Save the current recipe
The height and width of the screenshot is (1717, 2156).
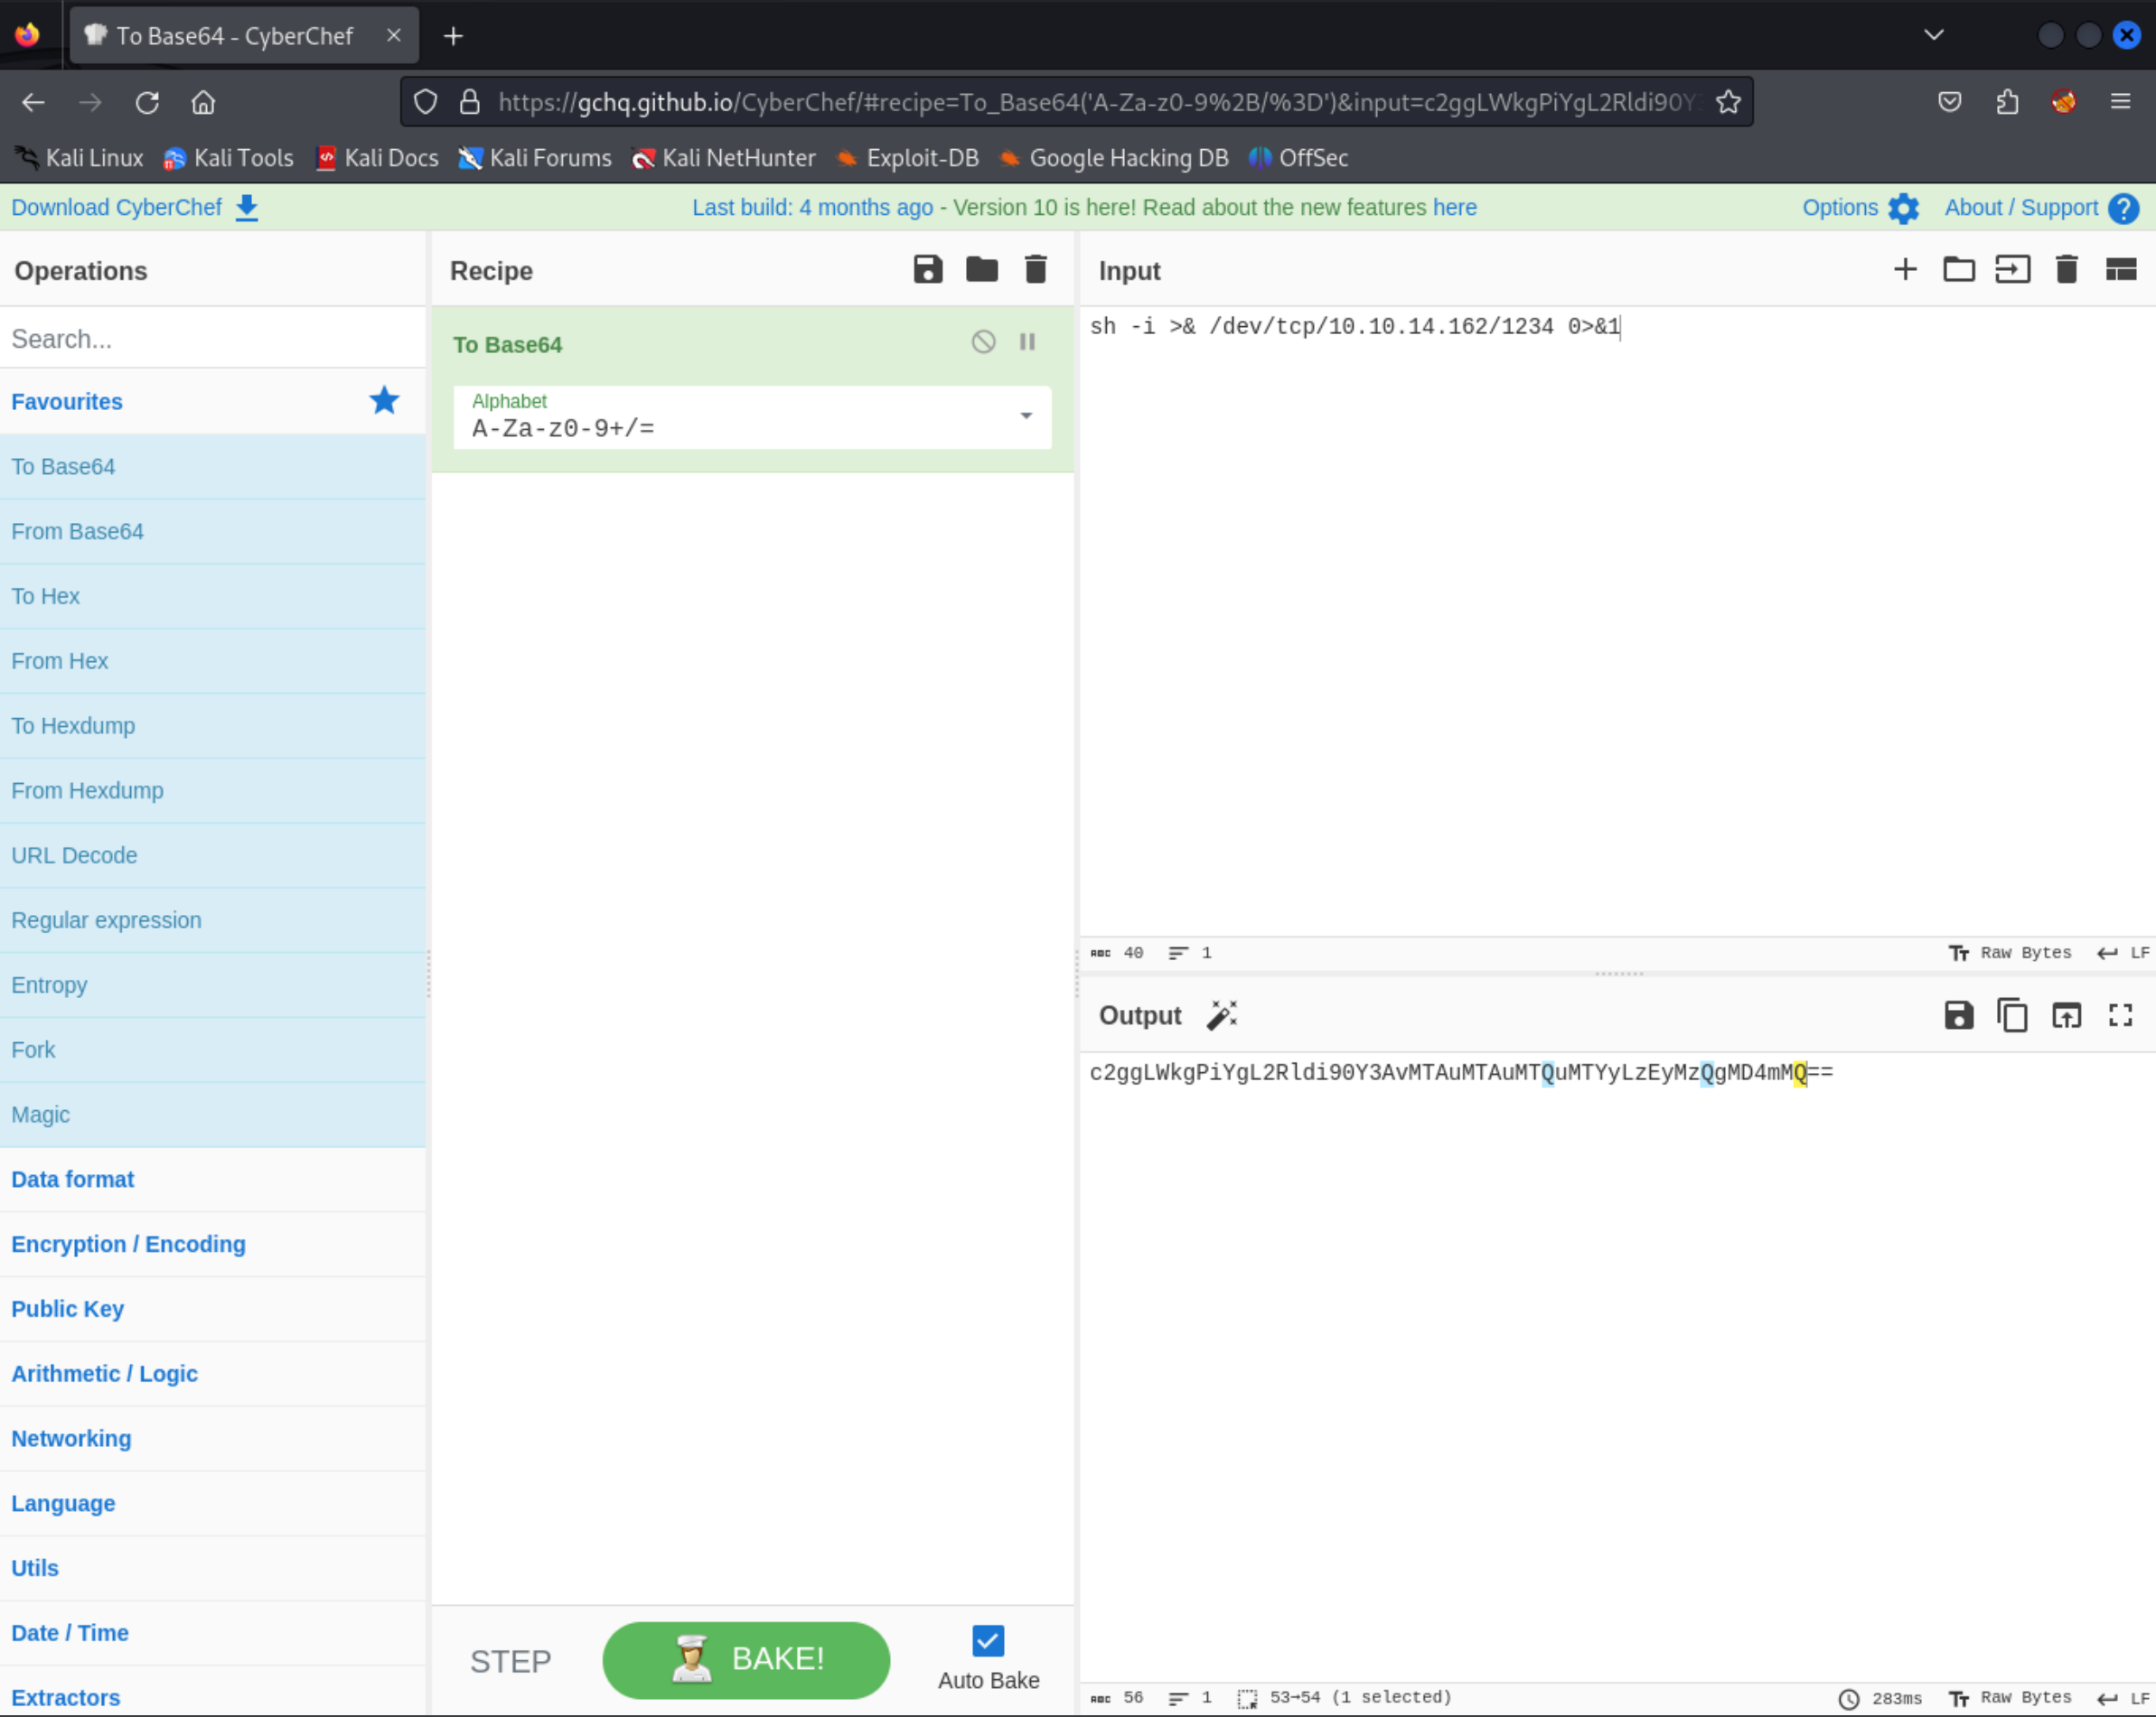(x=927, y=270)
